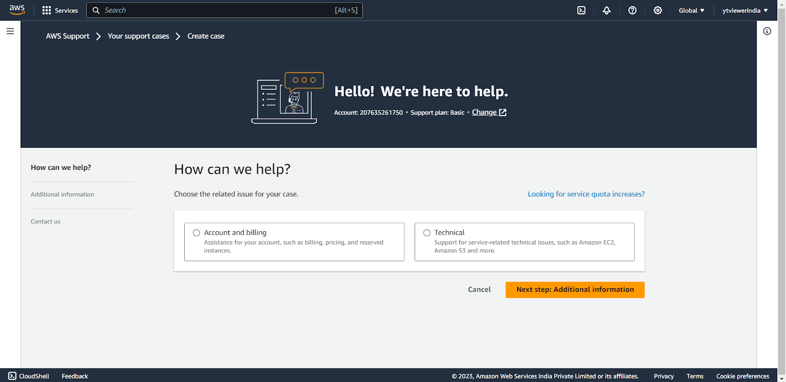Open the AWS logo home link

[x=17, y=10]
